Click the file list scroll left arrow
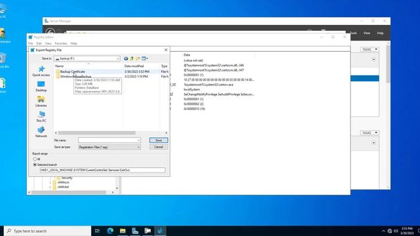 (56, 133)
